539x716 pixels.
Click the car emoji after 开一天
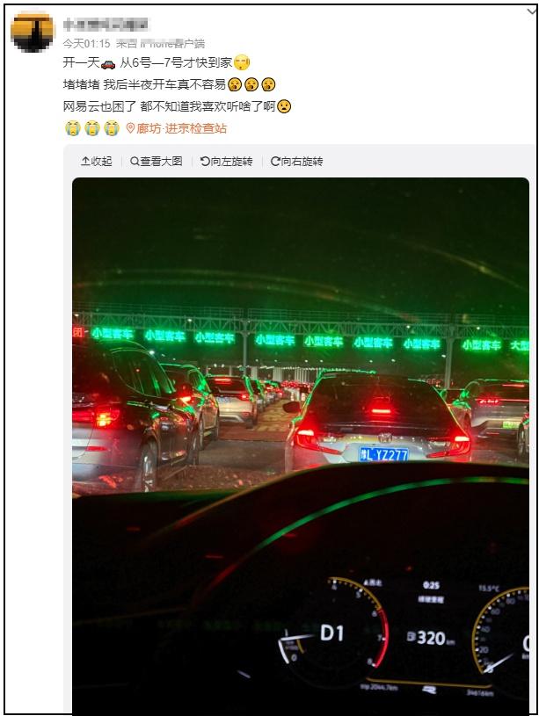coord(108,63)
